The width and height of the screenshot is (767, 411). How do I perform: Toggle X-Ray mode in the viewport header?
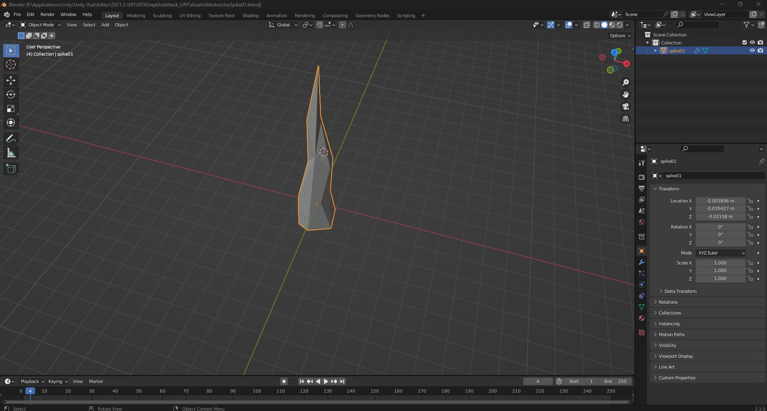click(587, 25)
